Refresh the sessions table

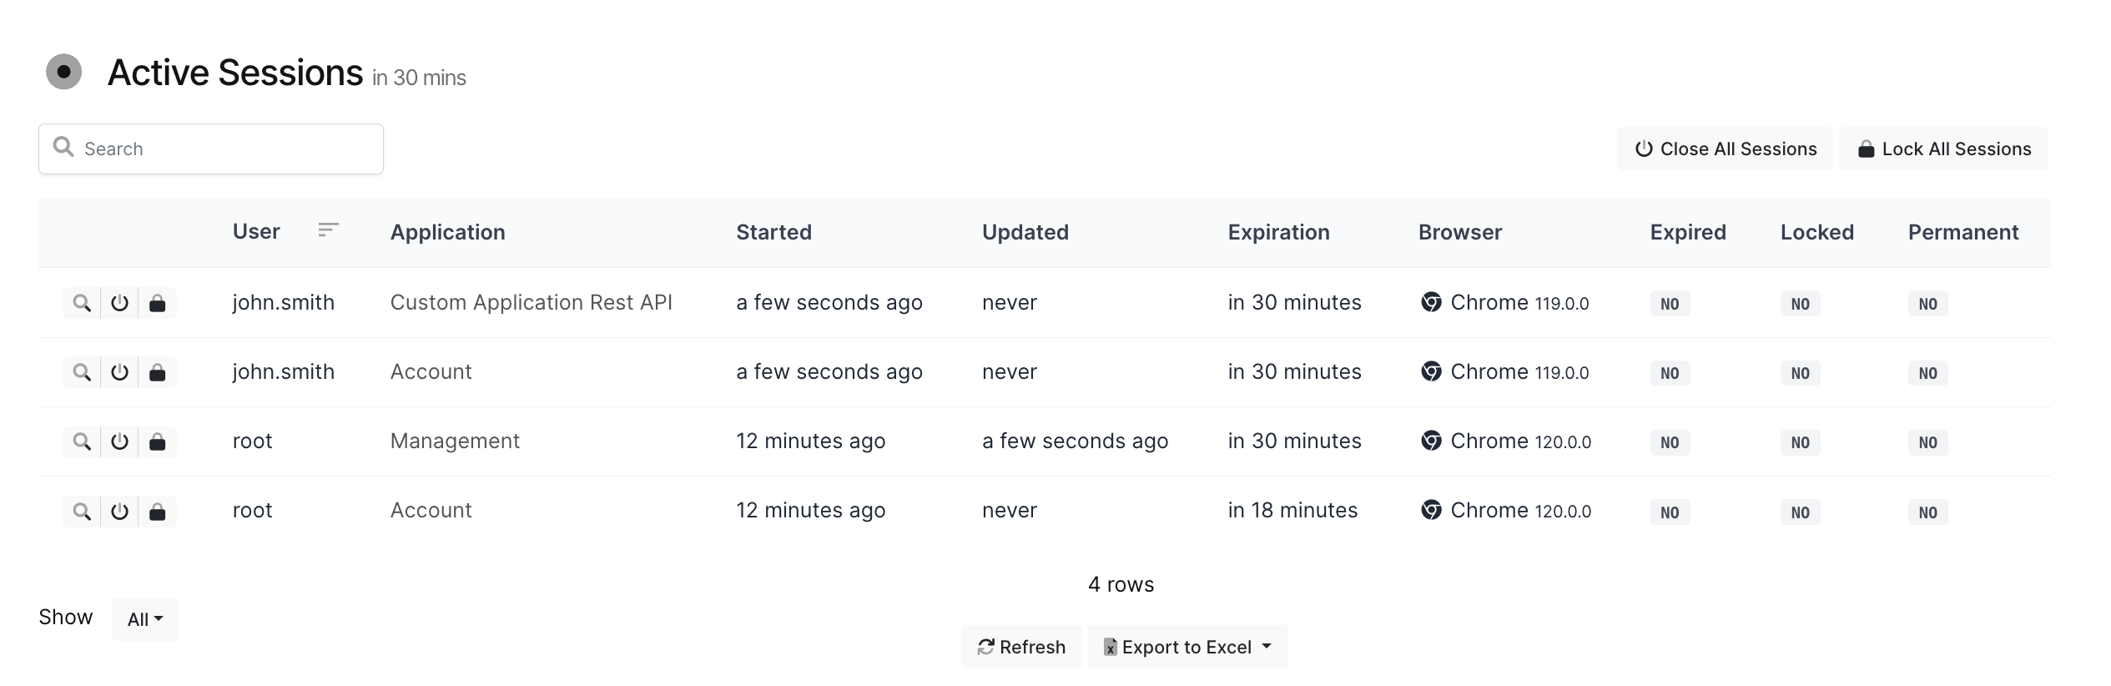point(1021,647)
